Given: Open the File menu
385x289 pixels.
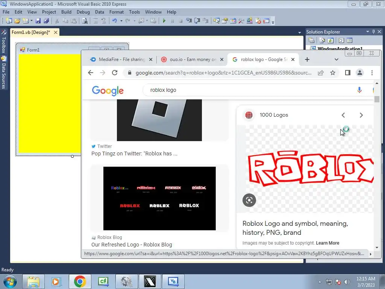Looking at the screenshot, I should click(x=6, y=12).
